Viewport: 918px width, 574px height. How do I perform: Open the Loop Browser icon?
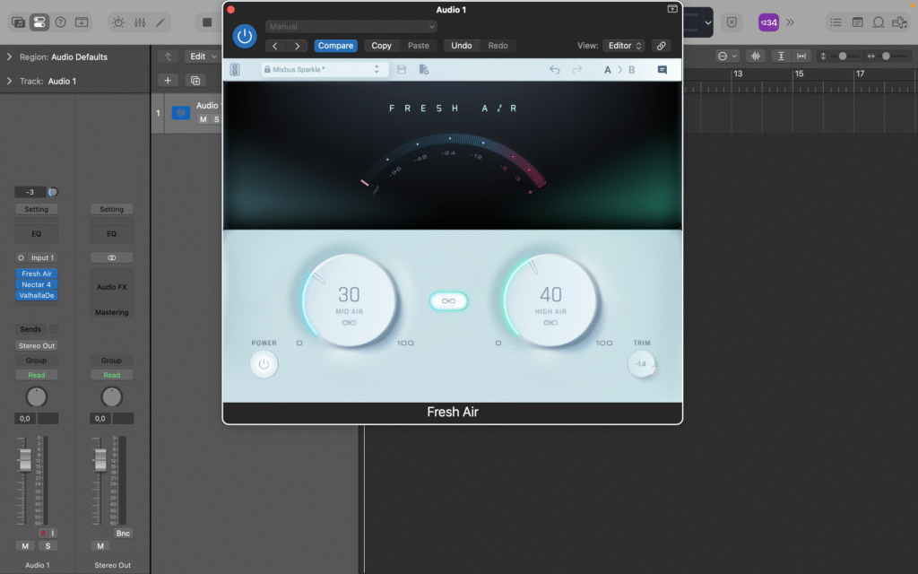(x=879, y=22)
